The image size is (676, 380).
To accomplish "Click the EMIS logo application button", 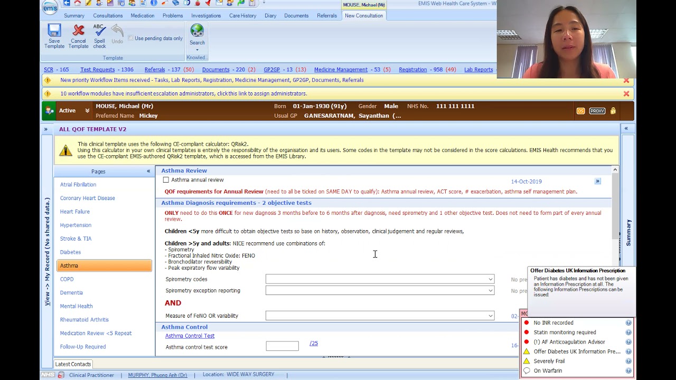I will point(50,7).
